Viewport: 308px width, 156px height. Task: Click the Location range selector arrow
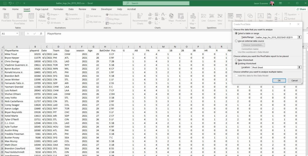point(299,67)
